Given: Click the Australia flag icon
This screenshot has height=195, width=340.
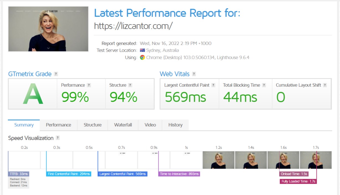Looking at the screenshot, I should 142,50.
